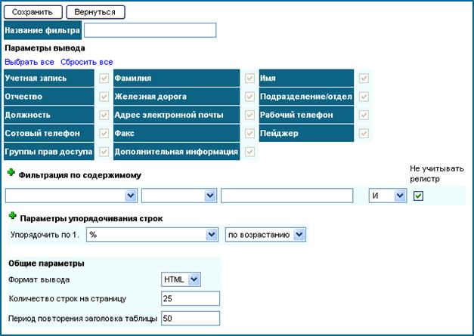
Task: Click the Фильтрация по содержимому heading text
Action: 80,175
